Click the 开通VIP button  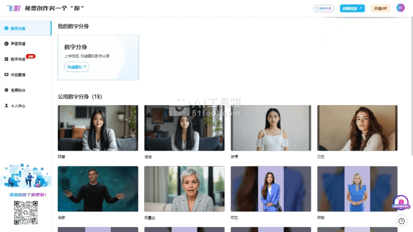point(380,8)
